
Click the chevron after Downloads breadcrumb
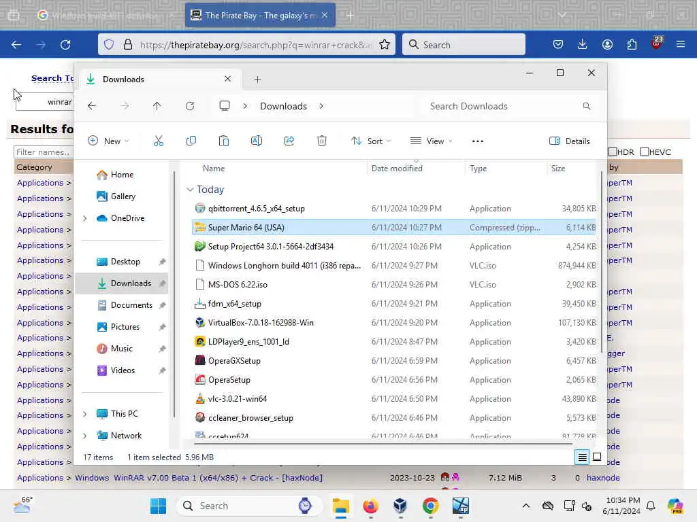click(x=321, y=106)
